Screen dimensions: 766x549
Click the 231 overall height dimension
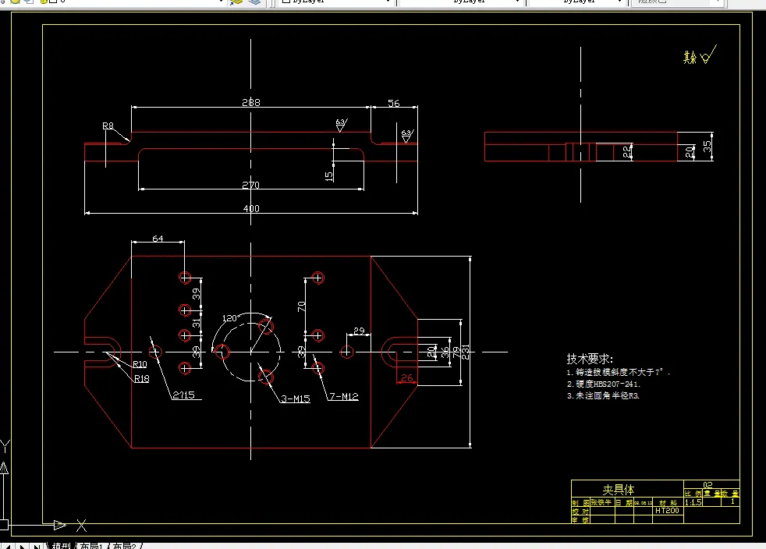465,352
